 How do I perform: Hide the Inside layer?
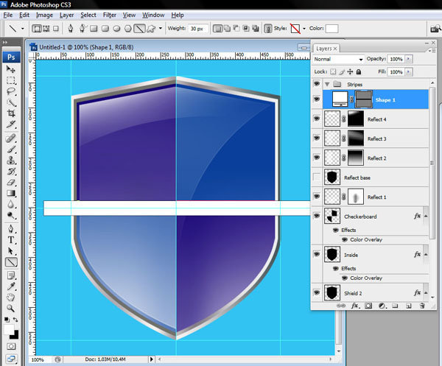pos(317,254)
